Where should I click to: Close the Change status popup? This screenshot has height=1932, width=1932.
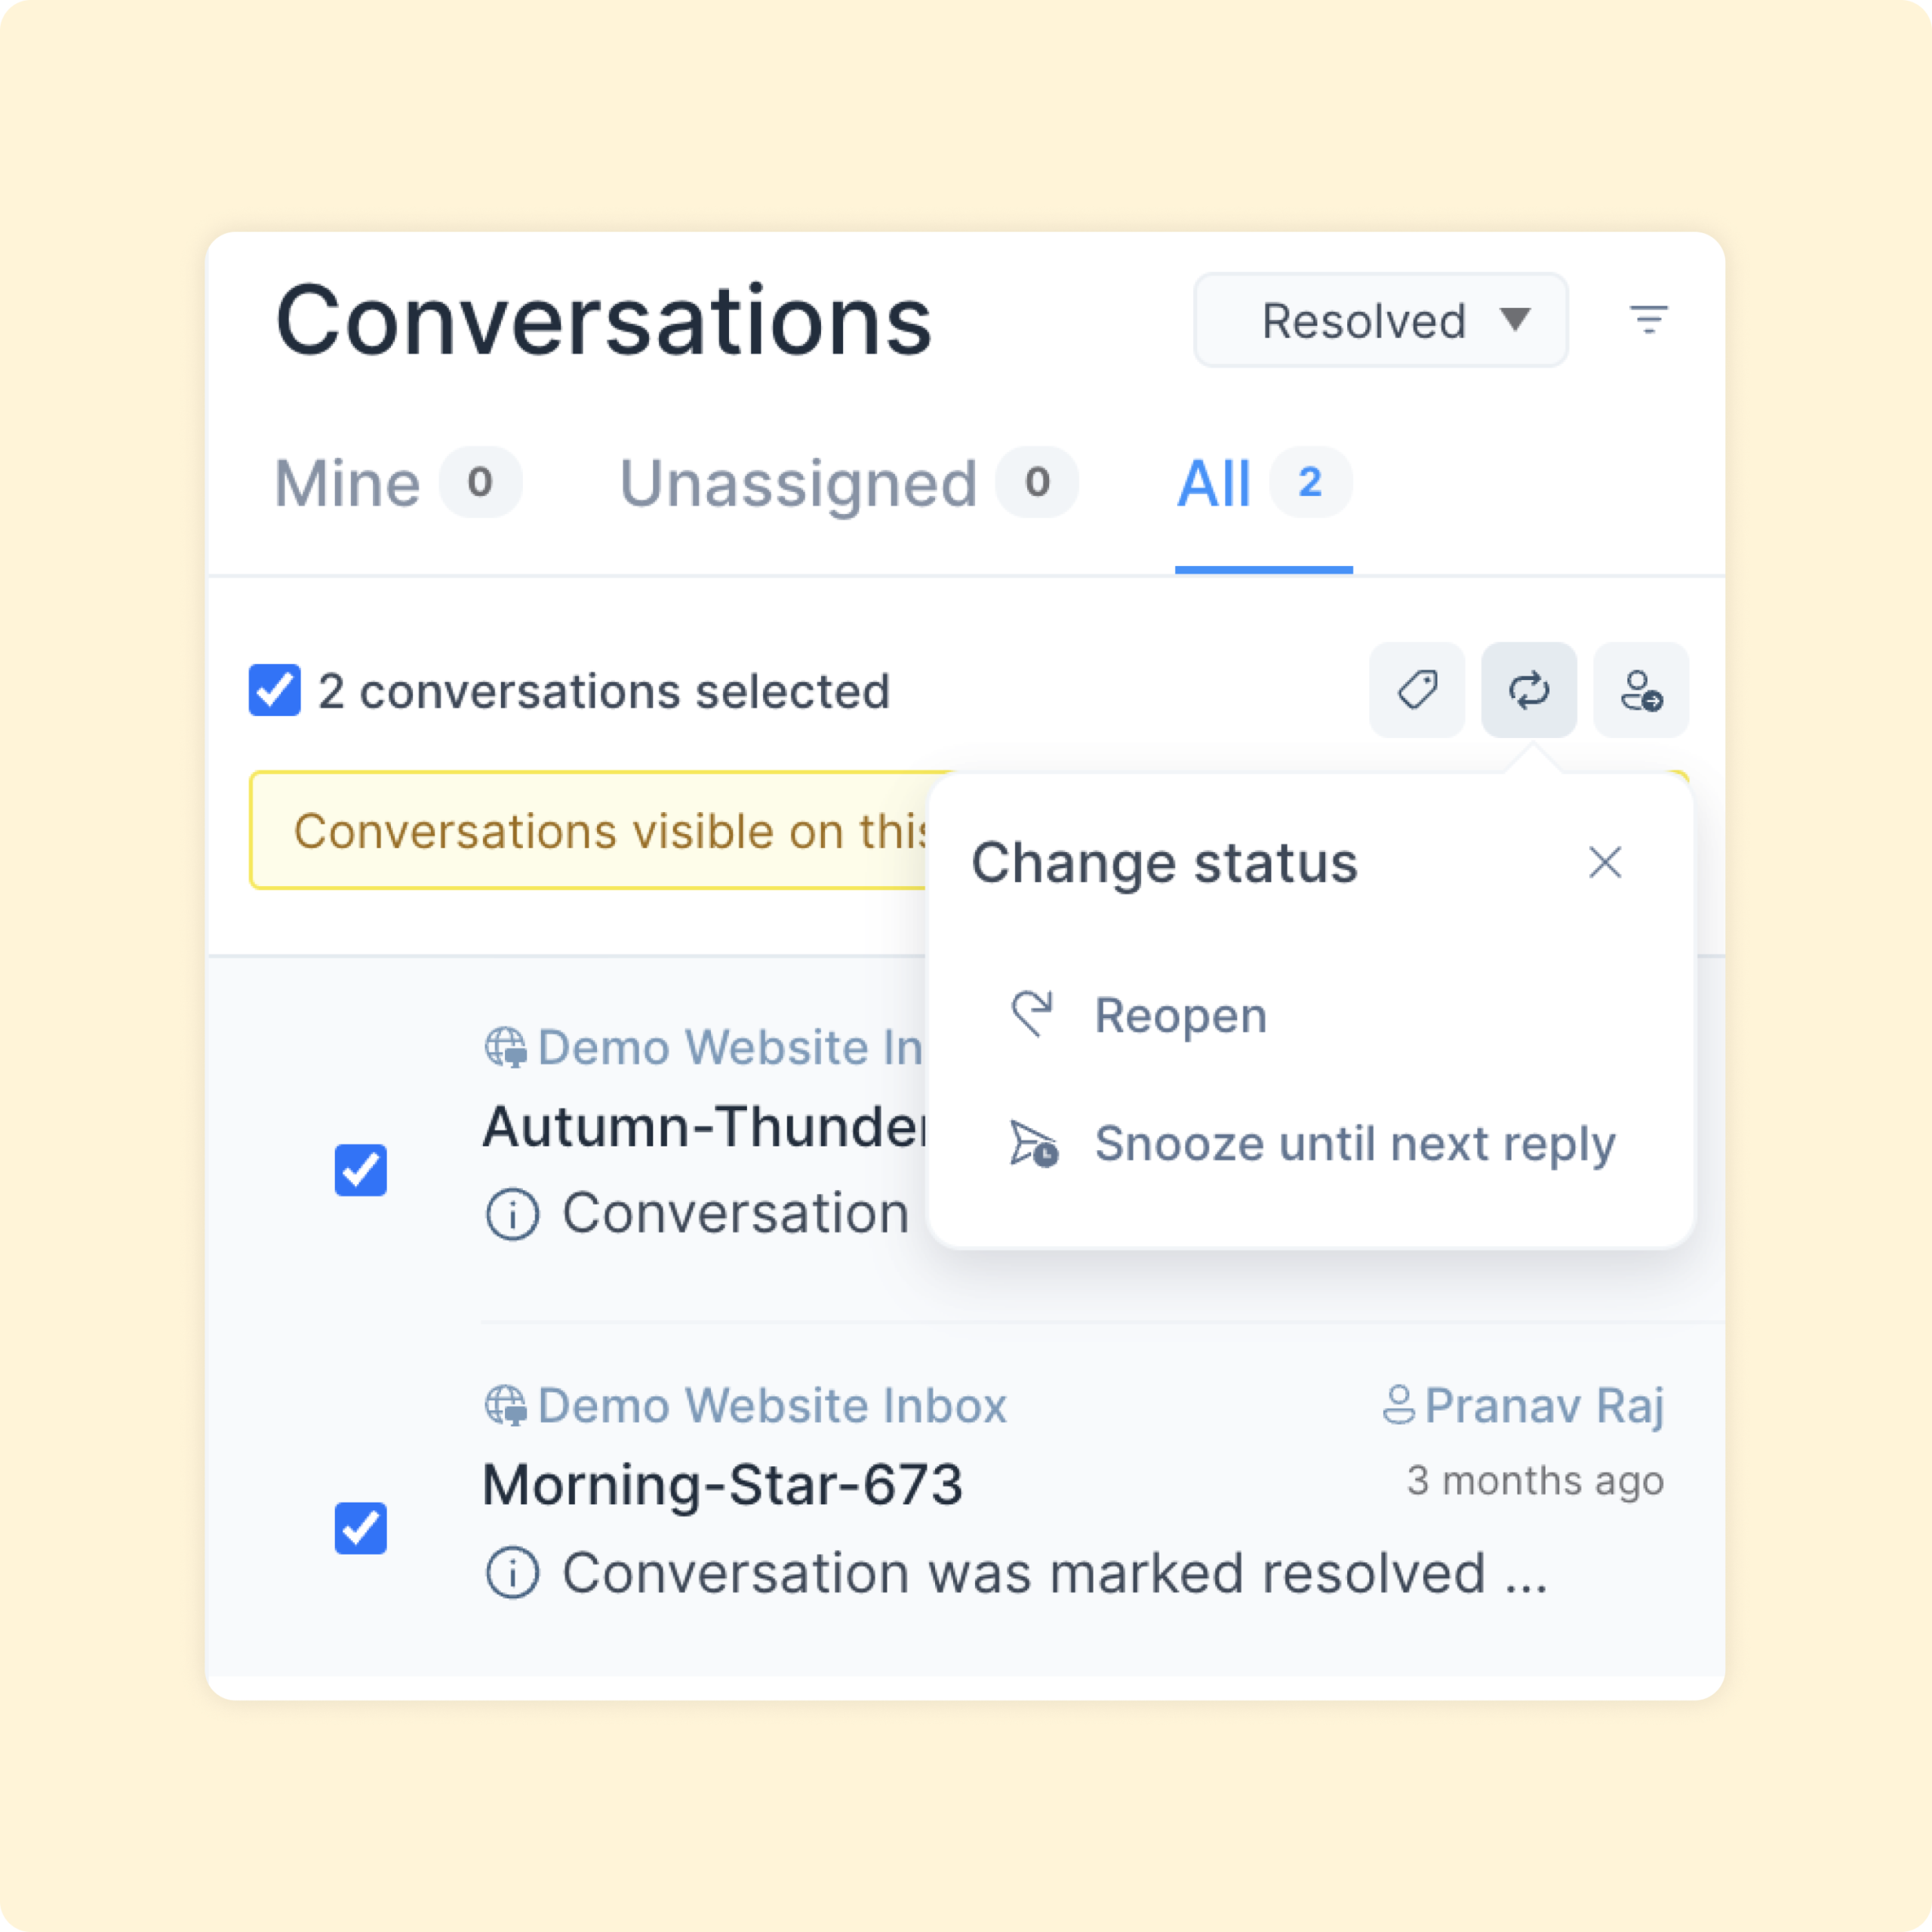click(1605, 862)
